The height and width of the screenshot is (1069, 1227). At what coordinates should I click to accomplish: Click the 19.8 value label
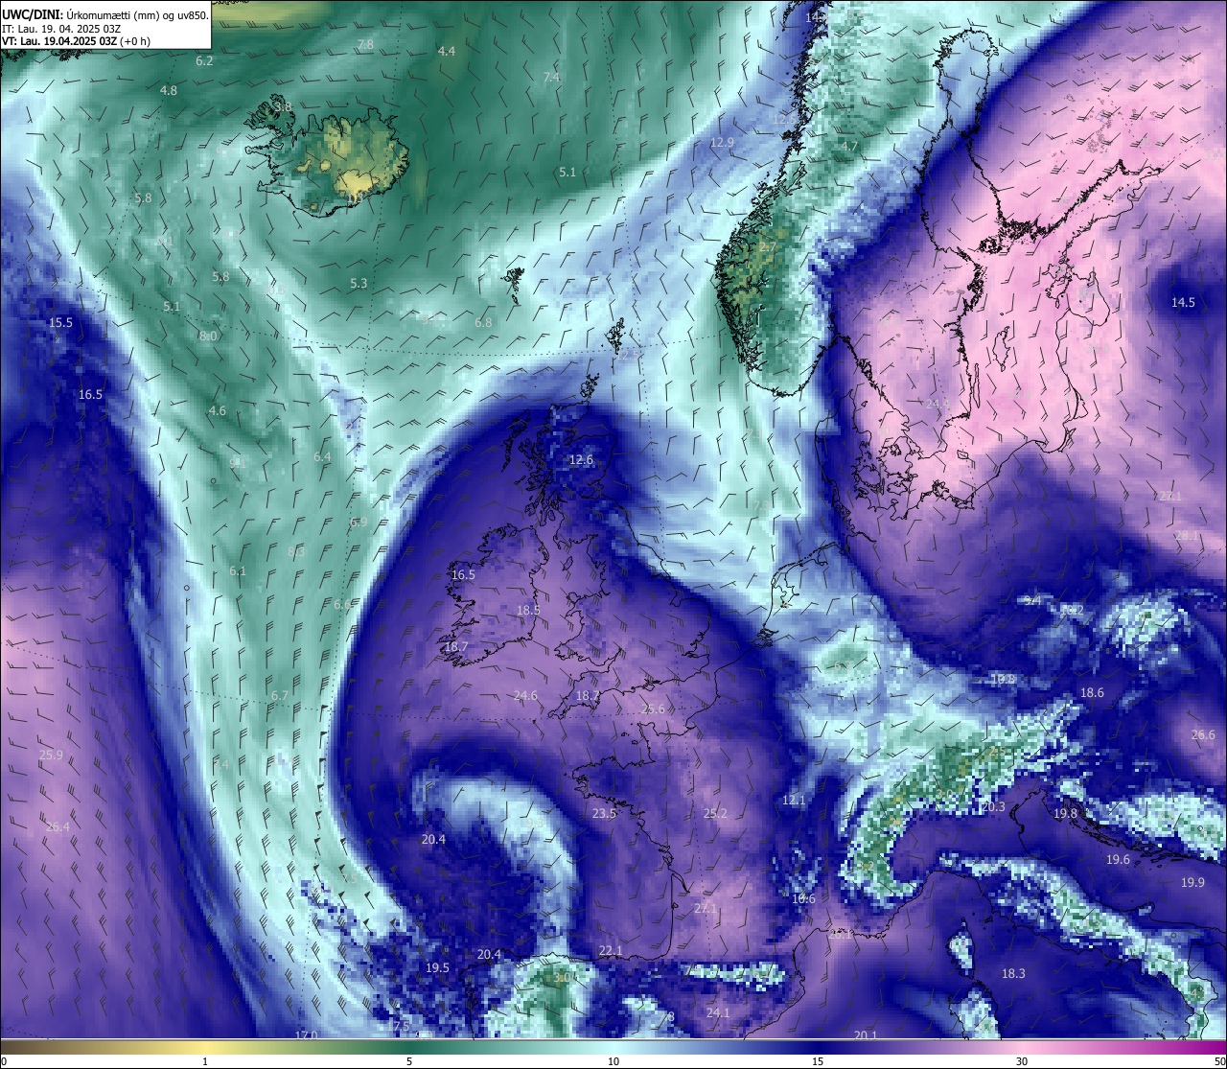tap(1065, 813)
